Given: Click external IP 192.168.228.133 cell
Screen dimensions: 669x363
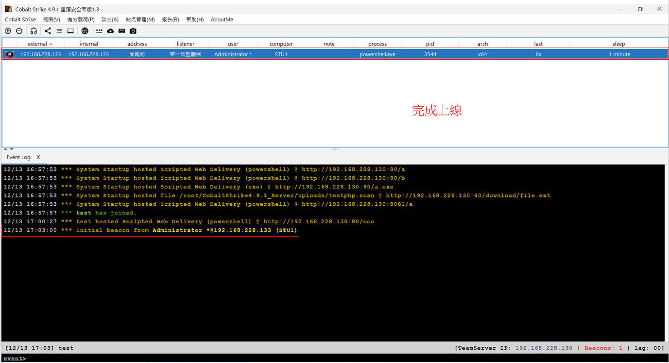Looking at the screenshot, I should (x=40, y=54).
